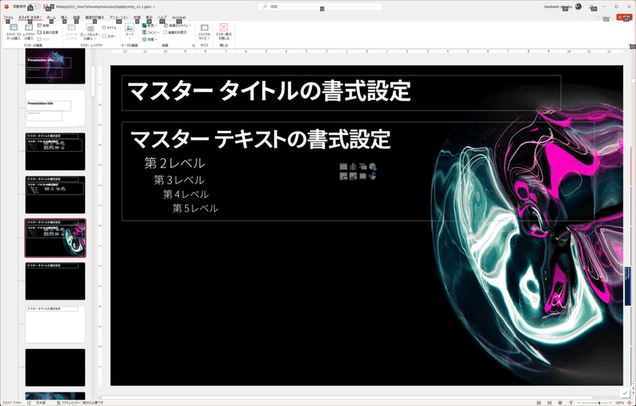636x406 pixels.
Task: Select the white Presentation title layout thumbnail
Action: click(x=55, y=108)
